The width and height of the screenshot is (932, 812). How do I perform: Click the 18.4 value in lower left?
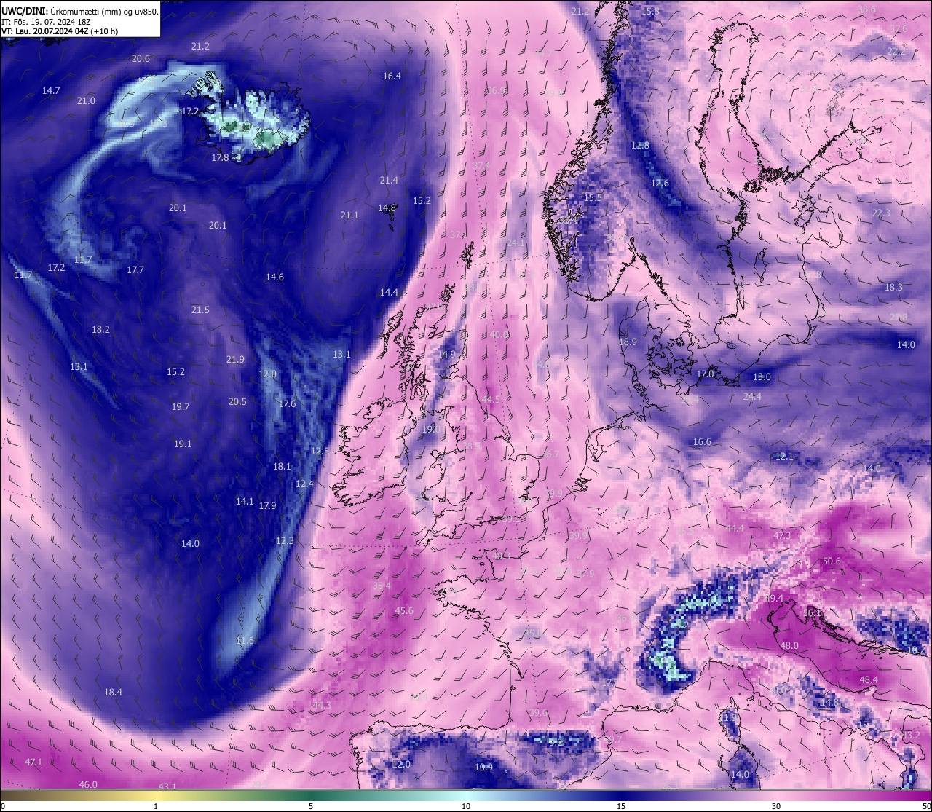pyautogui.click(x=113, y=693)
